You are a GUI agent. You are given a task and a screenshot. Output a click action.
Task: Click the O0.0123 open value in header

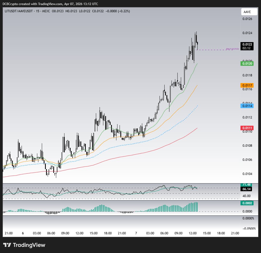(58, 11)
